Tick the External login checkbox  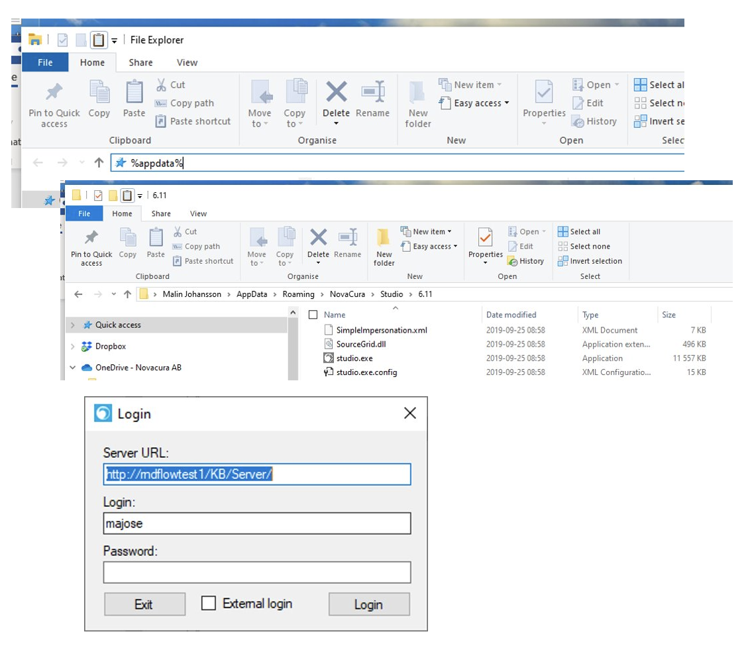click(209, 603)
